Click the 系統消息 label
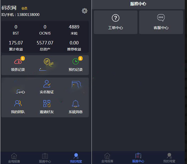 [76, 112]
